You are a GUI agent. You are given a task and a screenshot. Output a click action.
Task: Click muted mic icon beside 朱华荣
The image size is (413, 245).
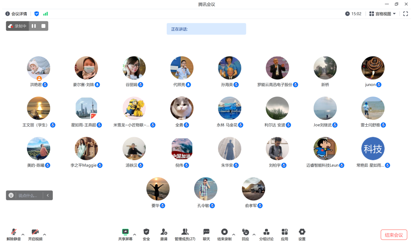[x=236, y=165]
